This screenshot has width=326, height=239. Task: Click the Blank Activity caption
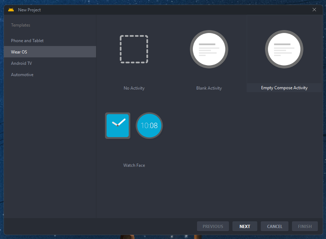[209, 88]
